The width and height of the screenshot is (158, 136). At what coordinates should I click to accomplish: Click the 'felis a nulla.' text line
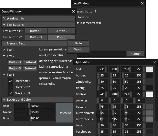(47, 84)
